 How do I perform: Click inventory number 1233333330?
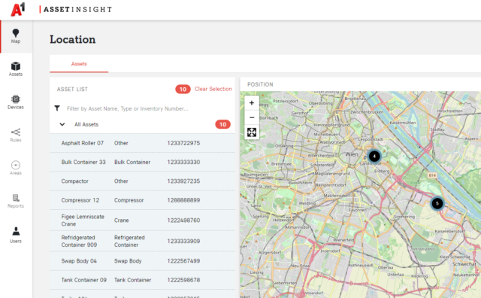(x=183, y=162)
